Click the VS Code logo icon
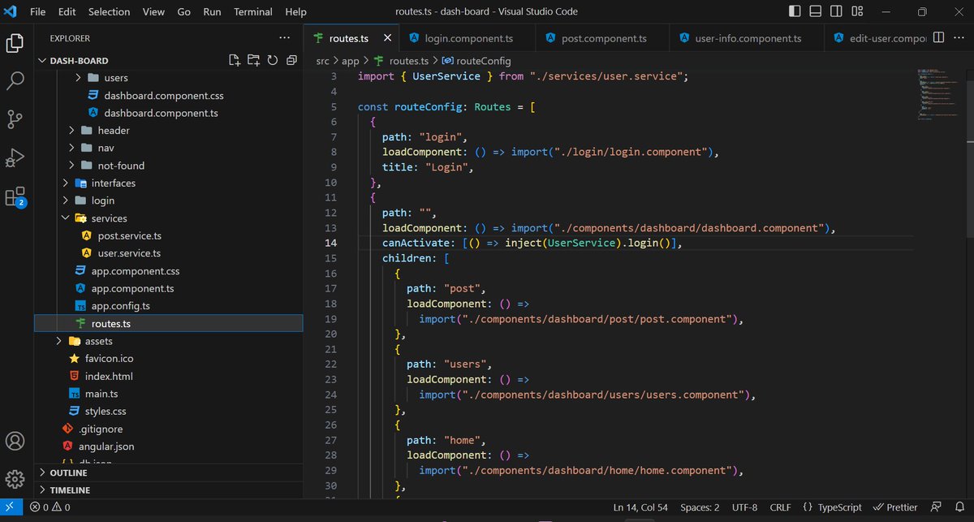This screenshot has width=974, height=522. pos(11,12)
